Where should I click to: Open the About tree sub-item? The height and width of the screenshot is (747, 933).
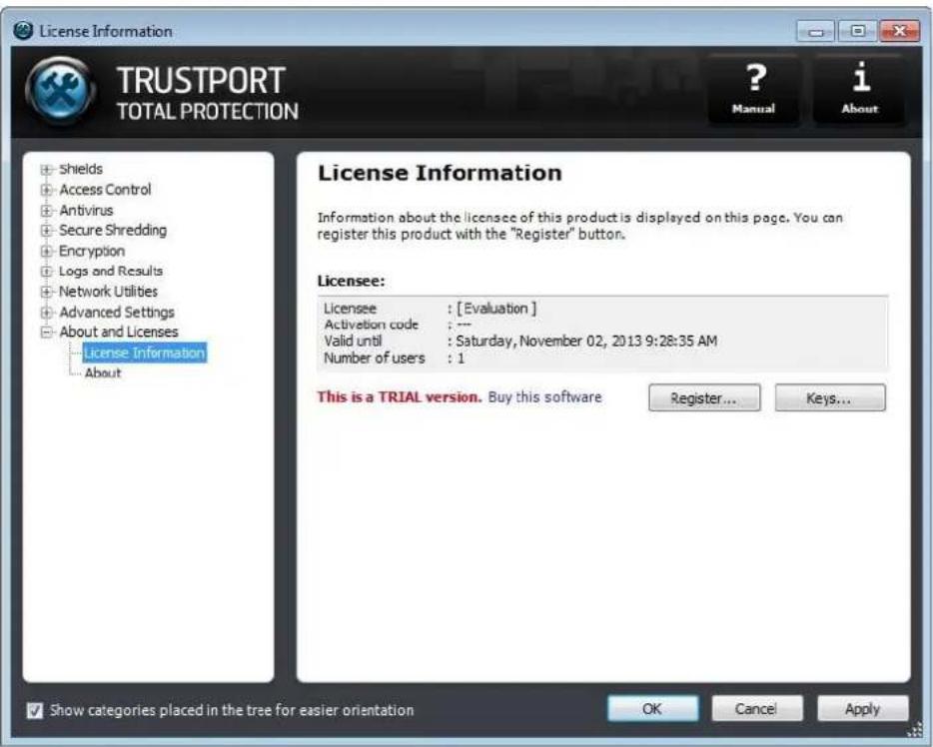[103, 373]
